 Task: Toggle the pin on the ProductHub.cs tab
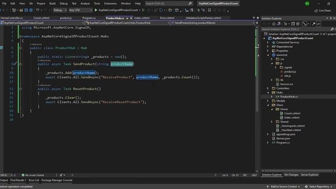[127, 18]
